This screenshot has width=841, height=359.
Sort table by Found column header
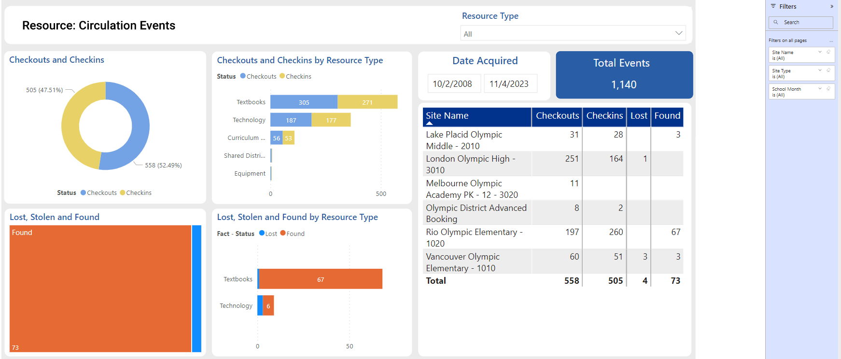pyautogui.click(x=667, y=116)
